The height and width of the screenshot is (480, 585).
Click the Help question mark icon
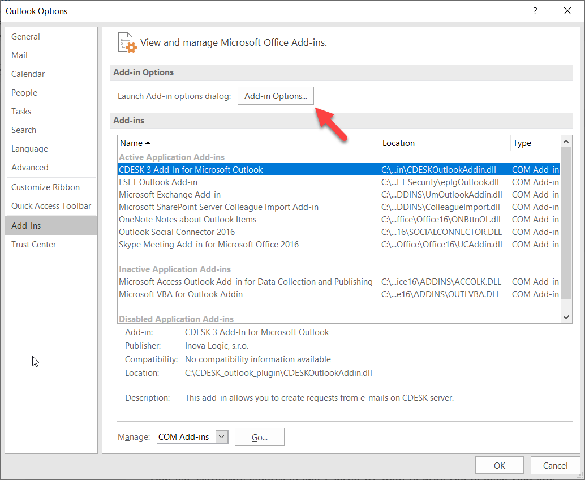click(535, 11)
